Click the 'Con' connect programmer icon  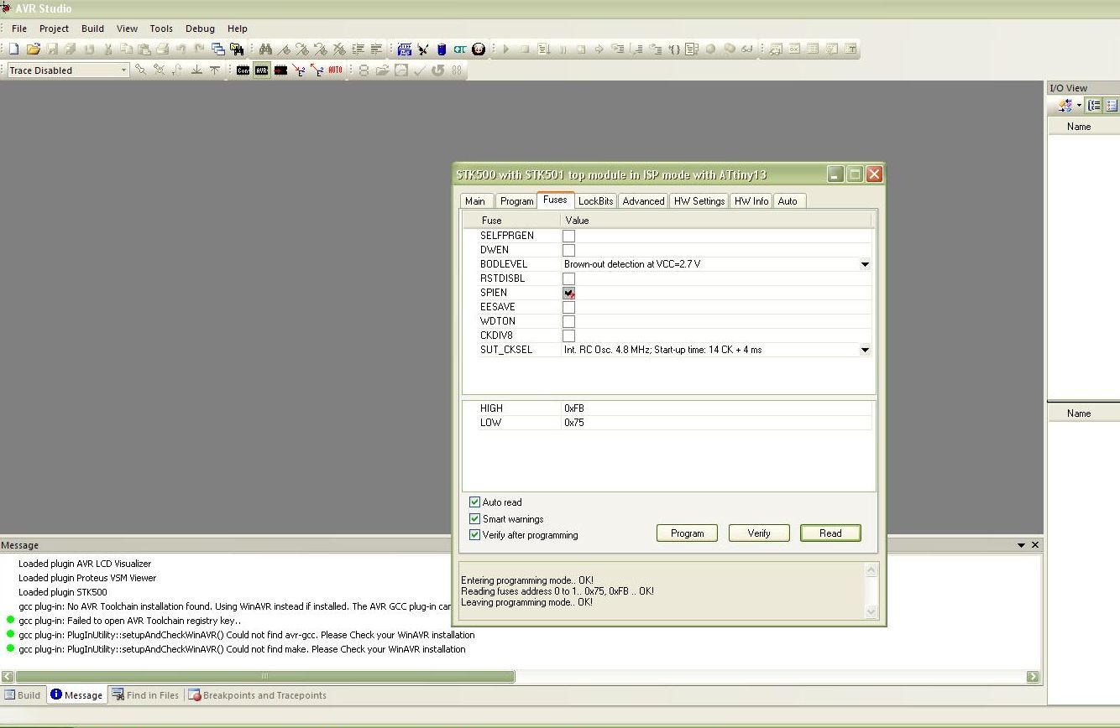click(x=243, y=70)
